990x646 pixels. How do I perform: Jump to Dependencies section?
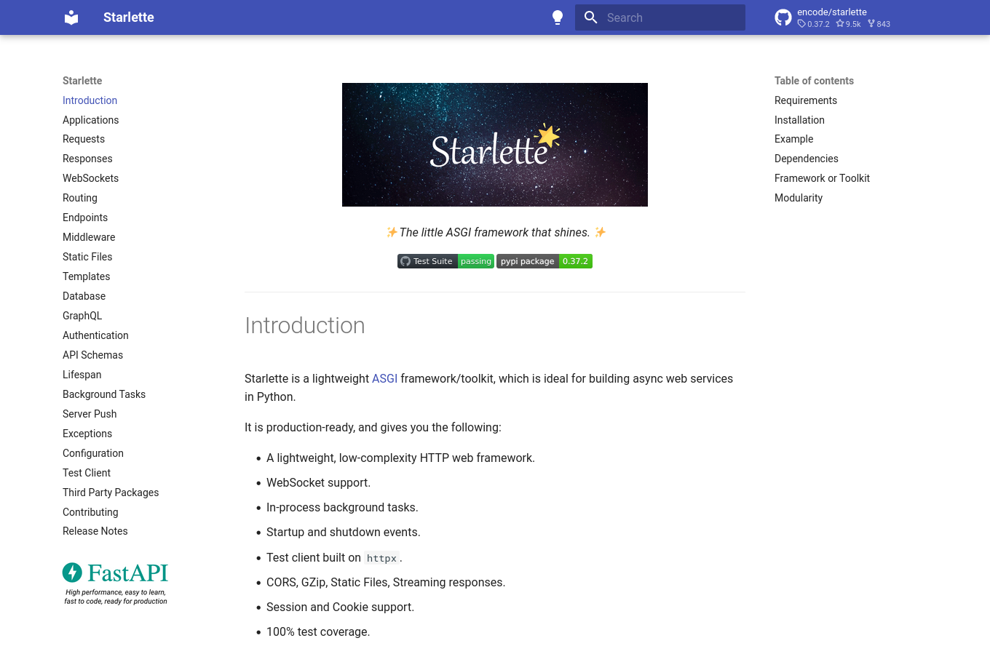pos(807,159)
